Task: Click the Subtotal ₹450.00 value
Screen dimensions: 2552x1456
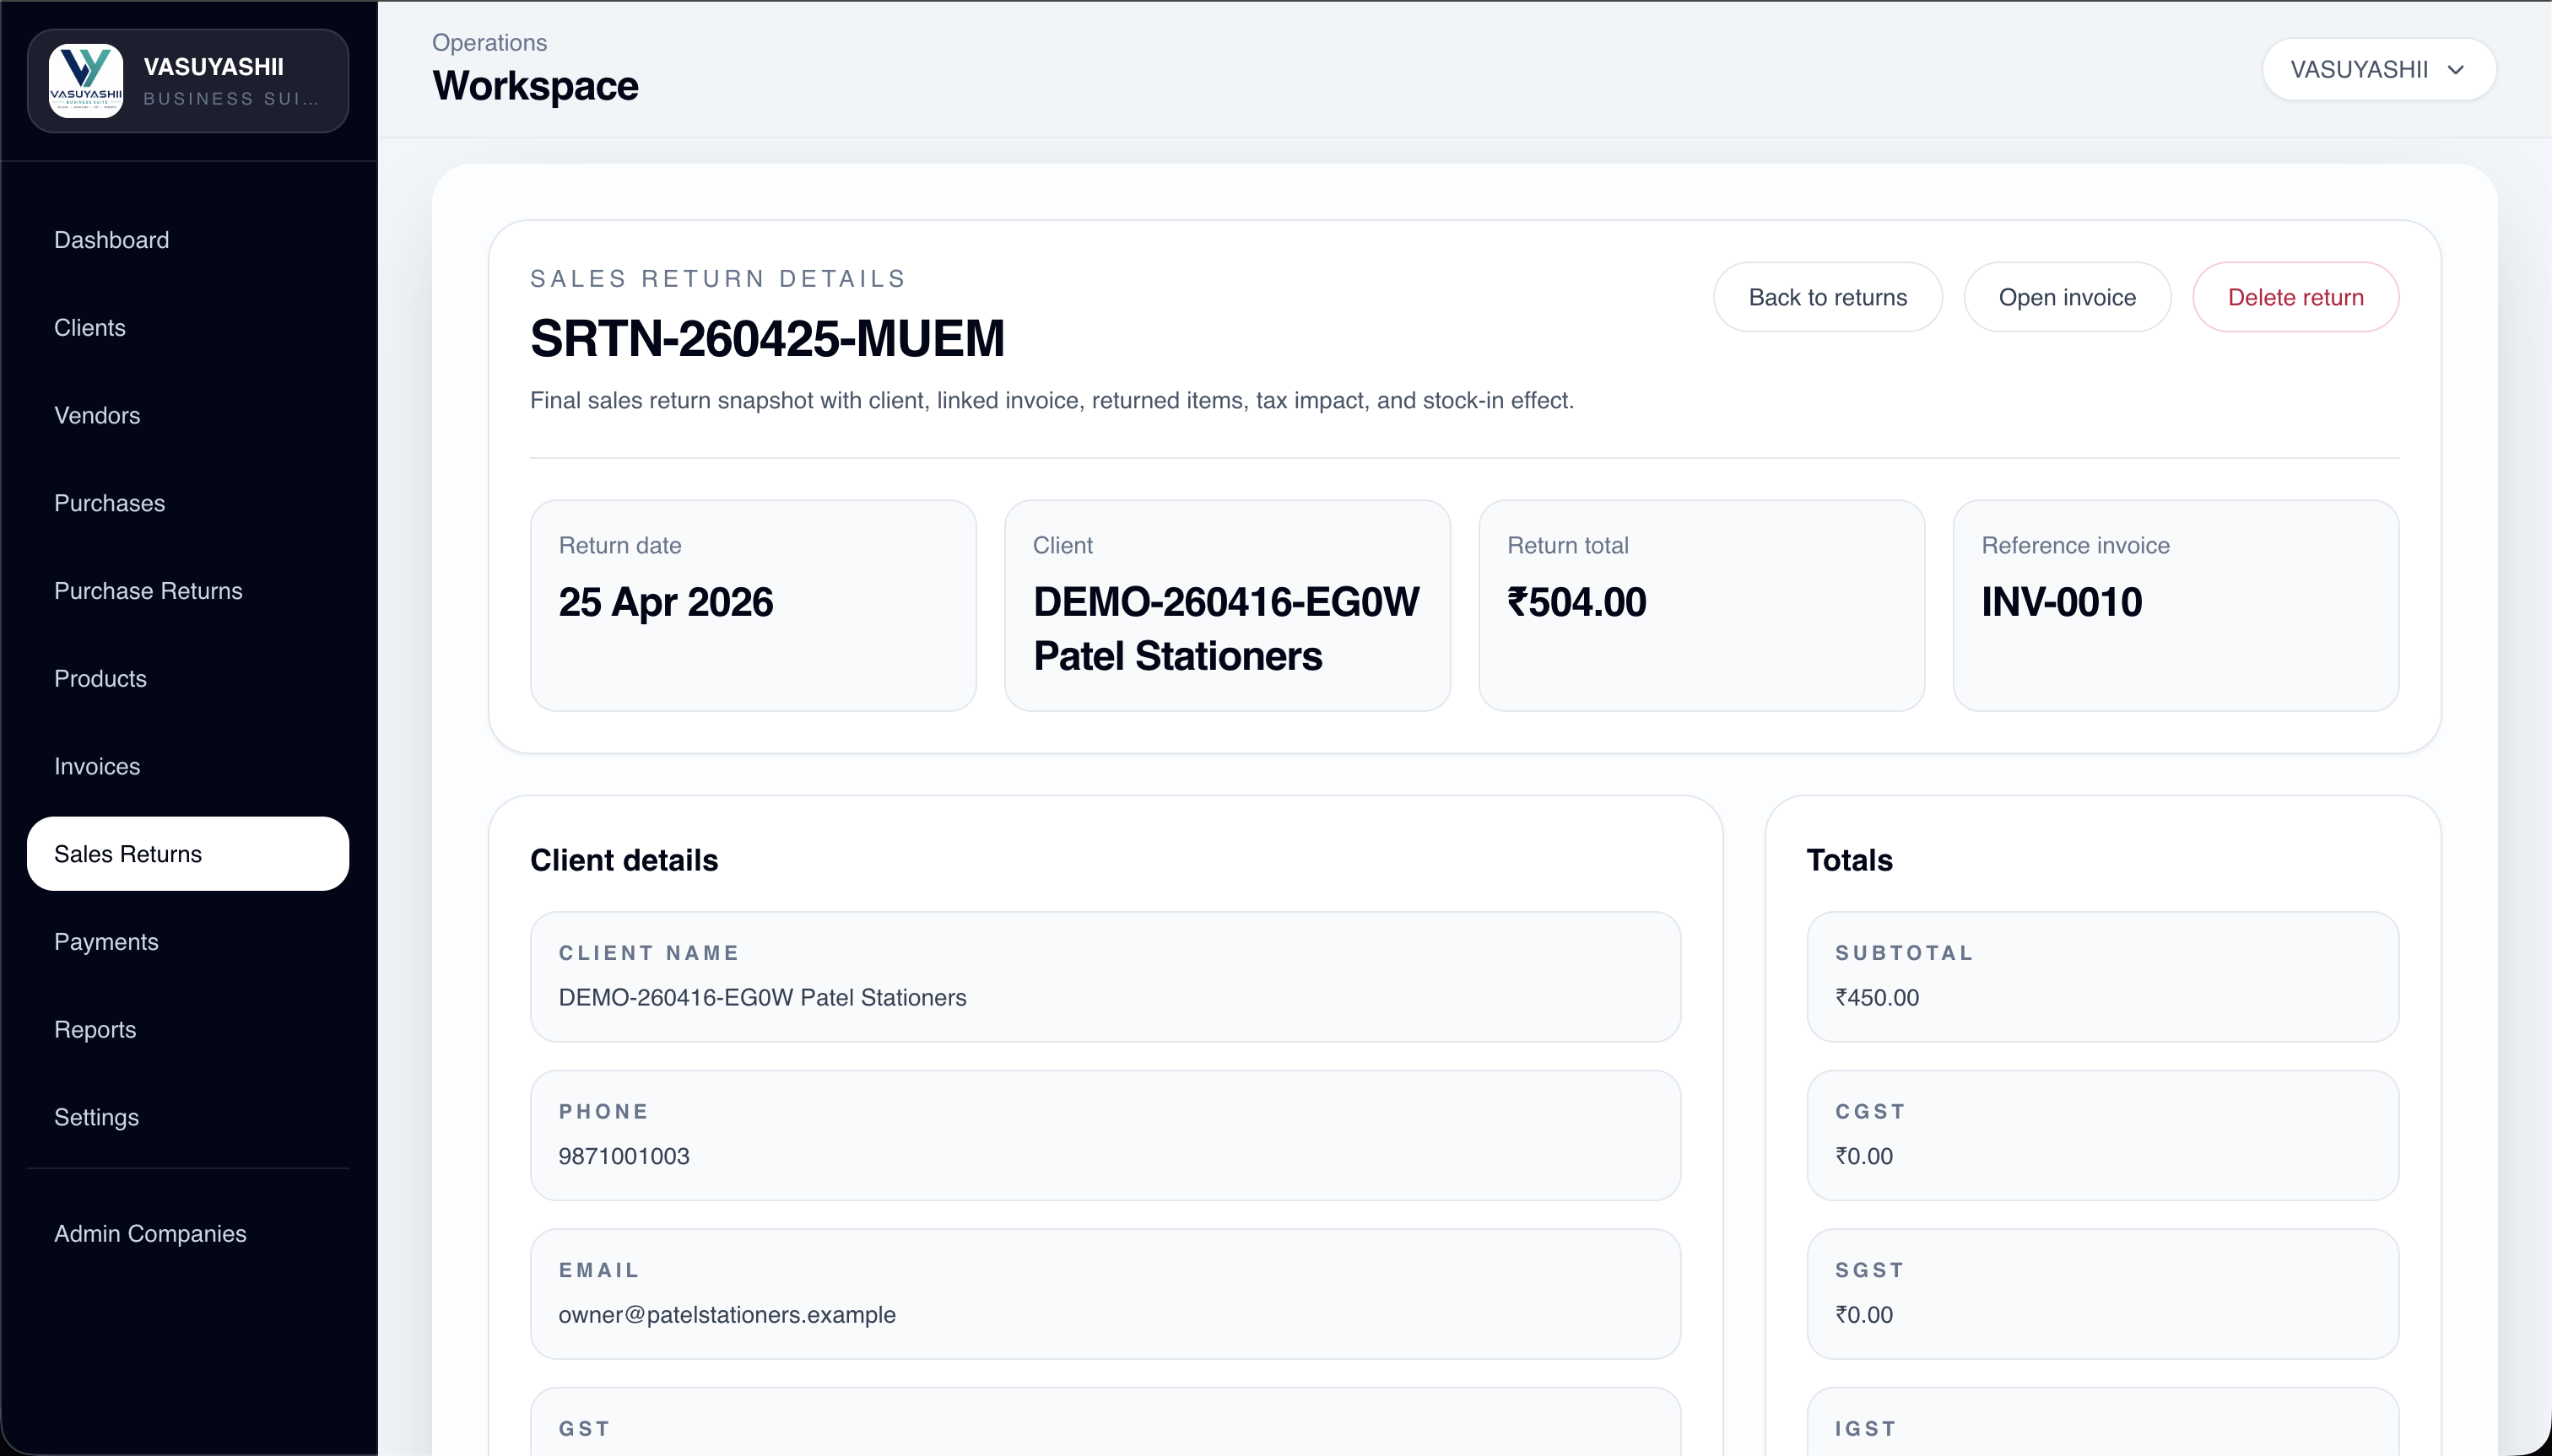Action: (x=1877, y=998)
